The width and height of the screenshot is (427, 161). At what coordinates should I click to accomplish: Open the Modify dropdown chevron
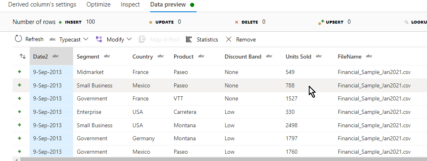[x=129, y=39]
